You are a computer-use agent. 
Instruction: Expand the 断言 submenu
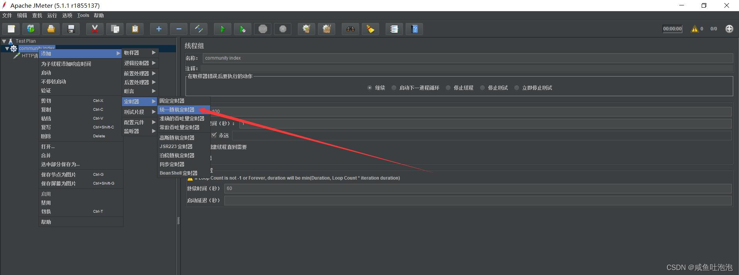pos(140,91)
